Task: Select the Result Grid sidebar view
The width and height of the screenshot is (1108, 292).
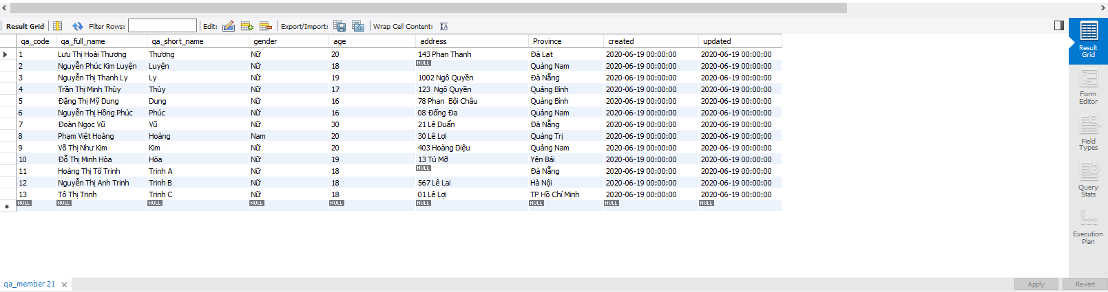Action: tap(1088, 41)
